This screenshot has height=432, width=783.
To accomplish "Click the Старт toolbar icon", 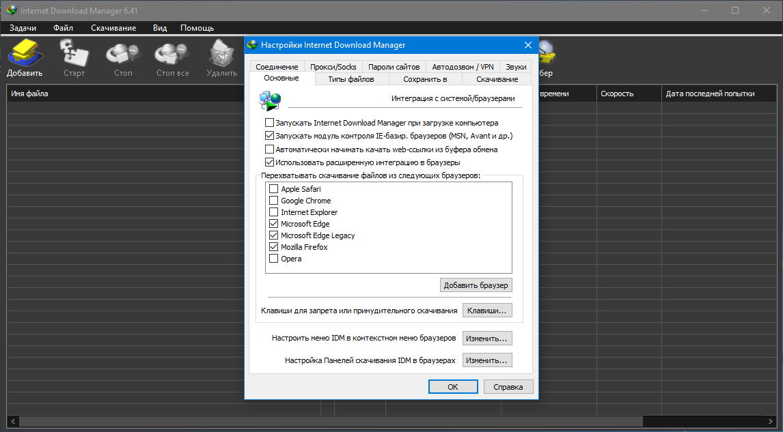I will pyautogui.click(x=74, y=53).
